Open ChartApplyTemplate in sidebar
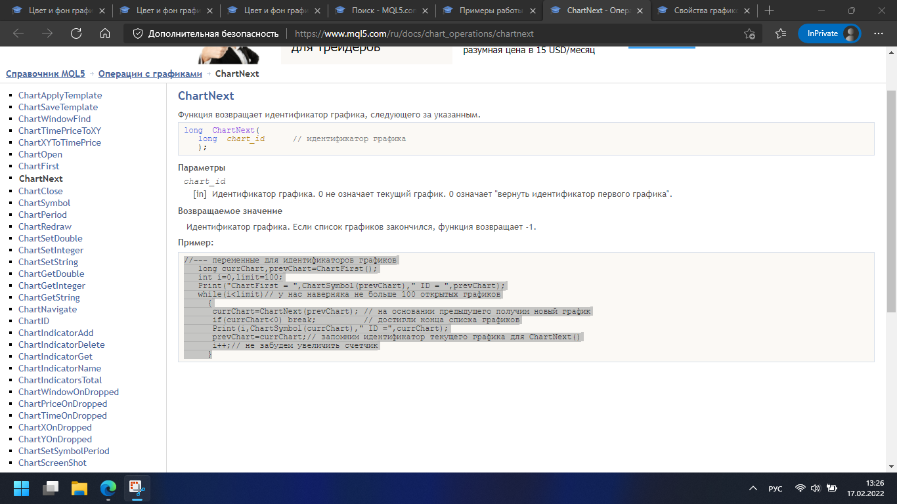 click(x=60, y=95)
